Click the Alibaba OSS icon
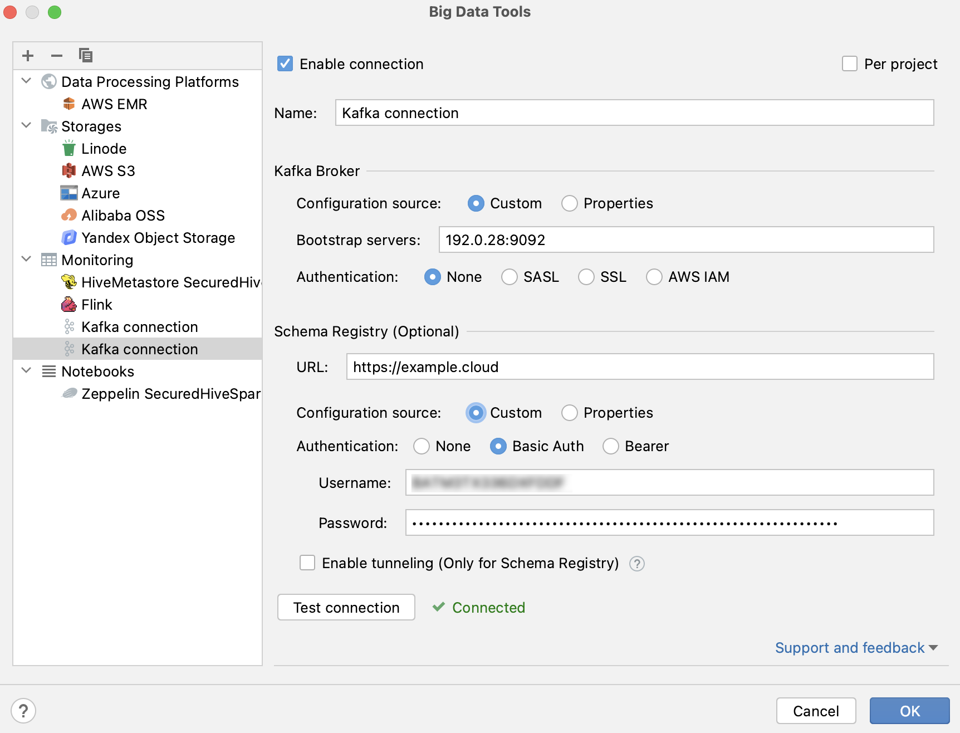 tap(69, 216)
